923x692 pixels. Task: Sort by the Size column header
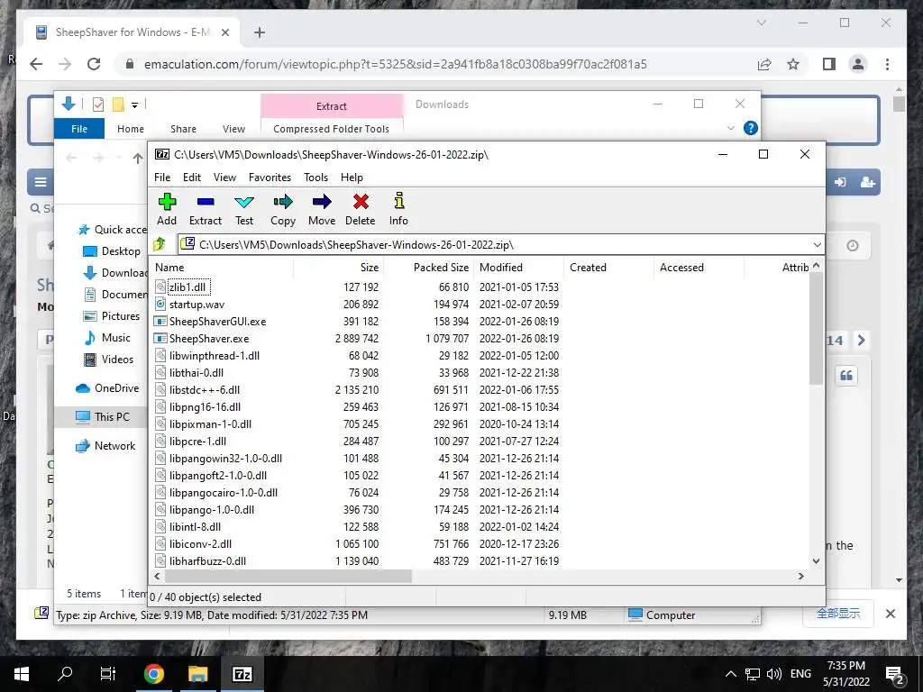pos(339,267)
